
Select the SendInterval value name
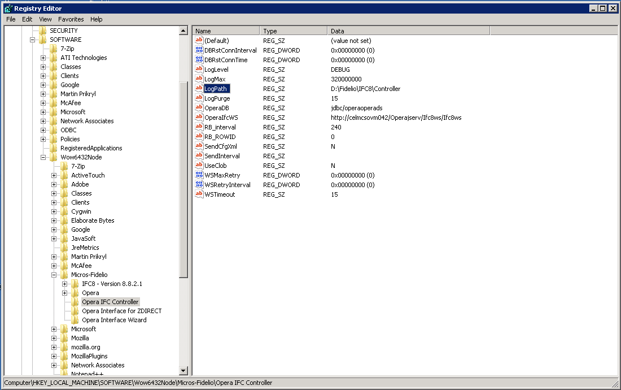(x=222, y=156)
